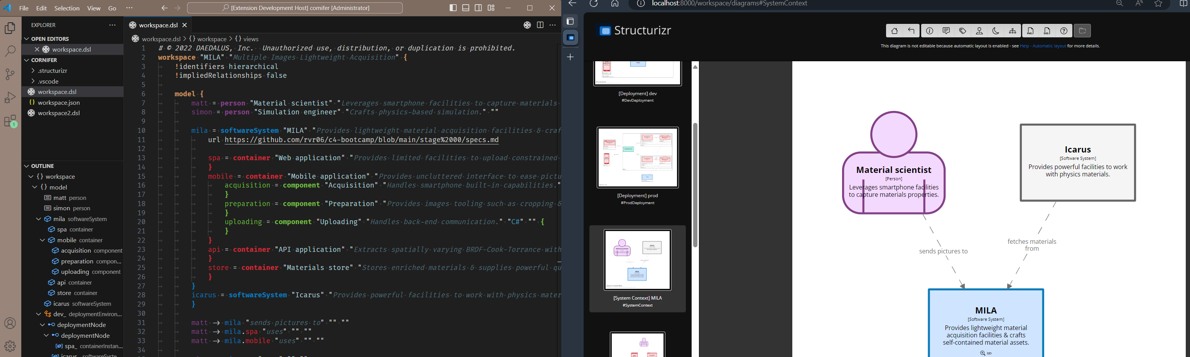The width and height of the screenshot is (1190, 357).
Task: Click the VS Code command center search box
Action: coord(295,8)
